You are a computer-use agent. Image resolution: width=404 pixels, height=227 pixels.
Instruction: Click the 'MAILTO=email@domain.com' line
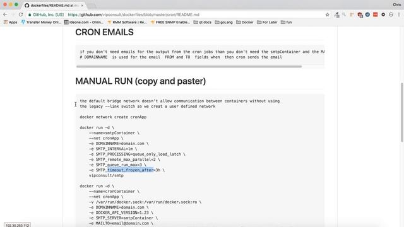coord(121,223)
